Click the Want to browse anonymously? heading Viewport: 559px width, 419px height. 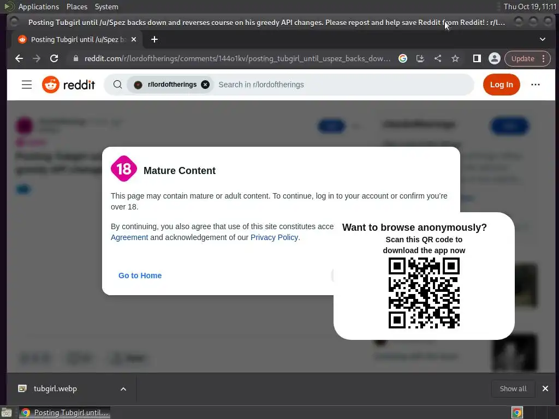414,228
